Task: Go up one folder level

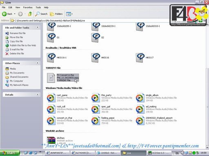Action: coord(30,14)
